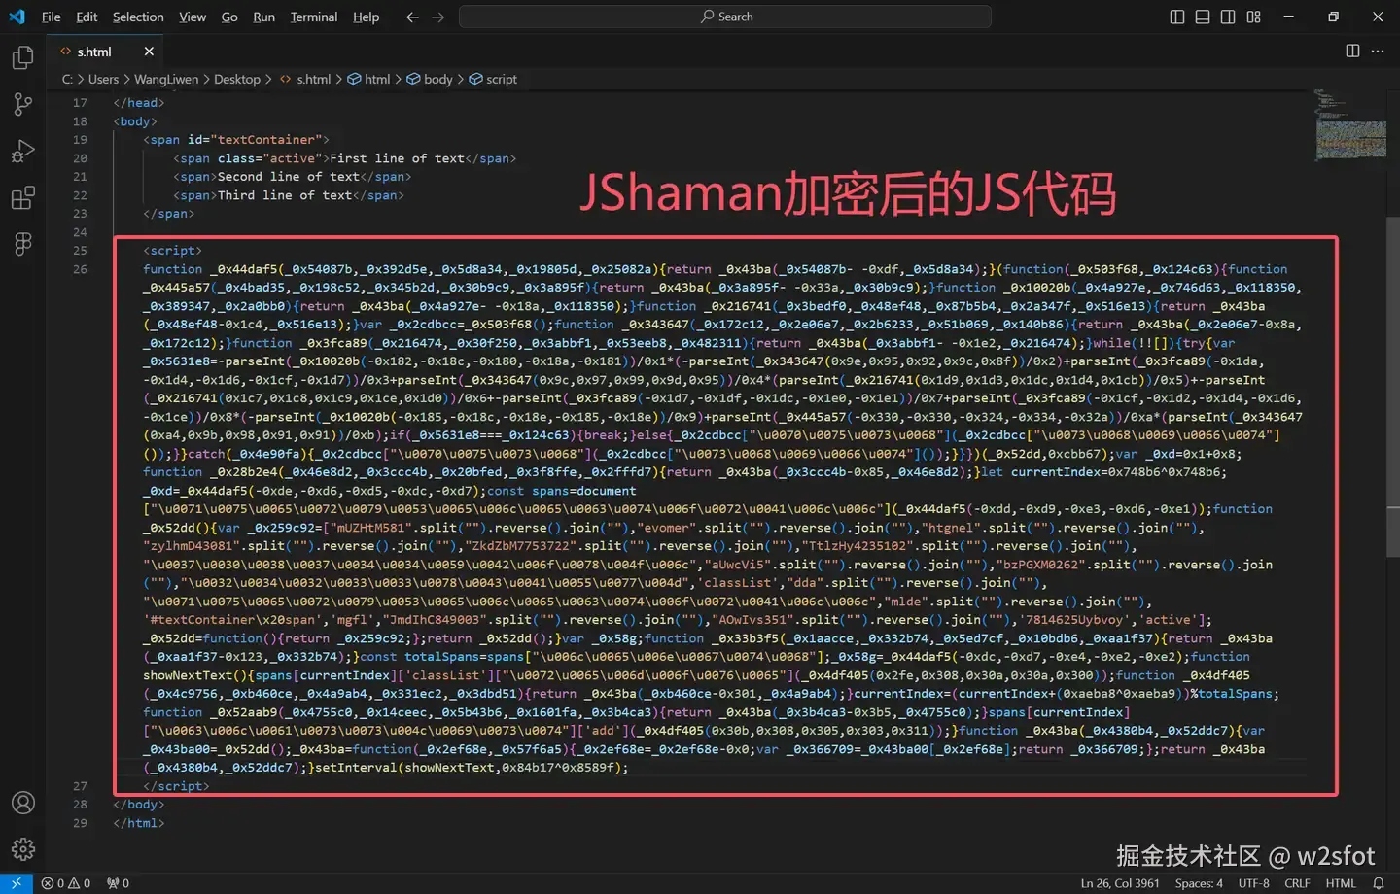Image resolution: width=1400 pixels, height=894 pixels.
Task: Click the VS Code logo icon
Action: [17, 17]
